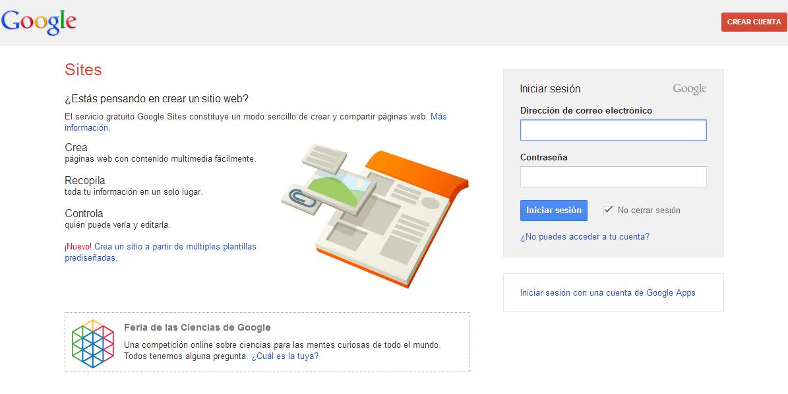The image size is (788, 394).
Task: Click the Iniciar sesión panel heading
Action: pos(551,88)
